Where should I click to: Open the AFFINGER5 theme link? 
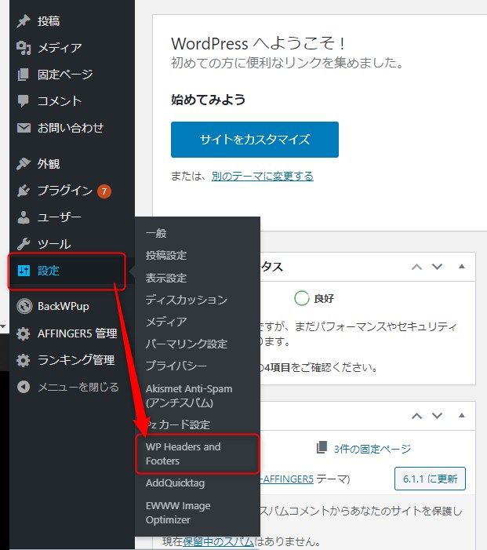click(287, 479)
